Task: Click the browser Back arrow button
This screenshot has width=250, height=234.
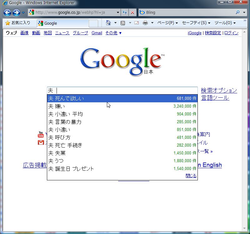Action: coord(7,12)
